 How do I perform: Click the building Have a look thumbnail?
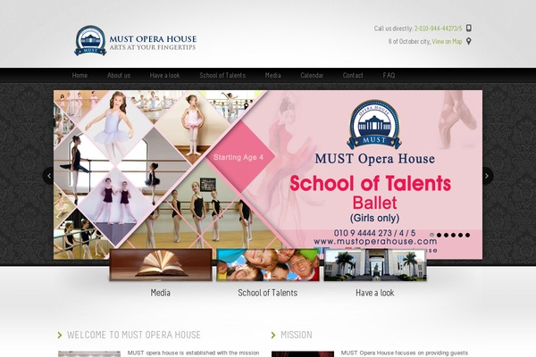click(375, 265)
